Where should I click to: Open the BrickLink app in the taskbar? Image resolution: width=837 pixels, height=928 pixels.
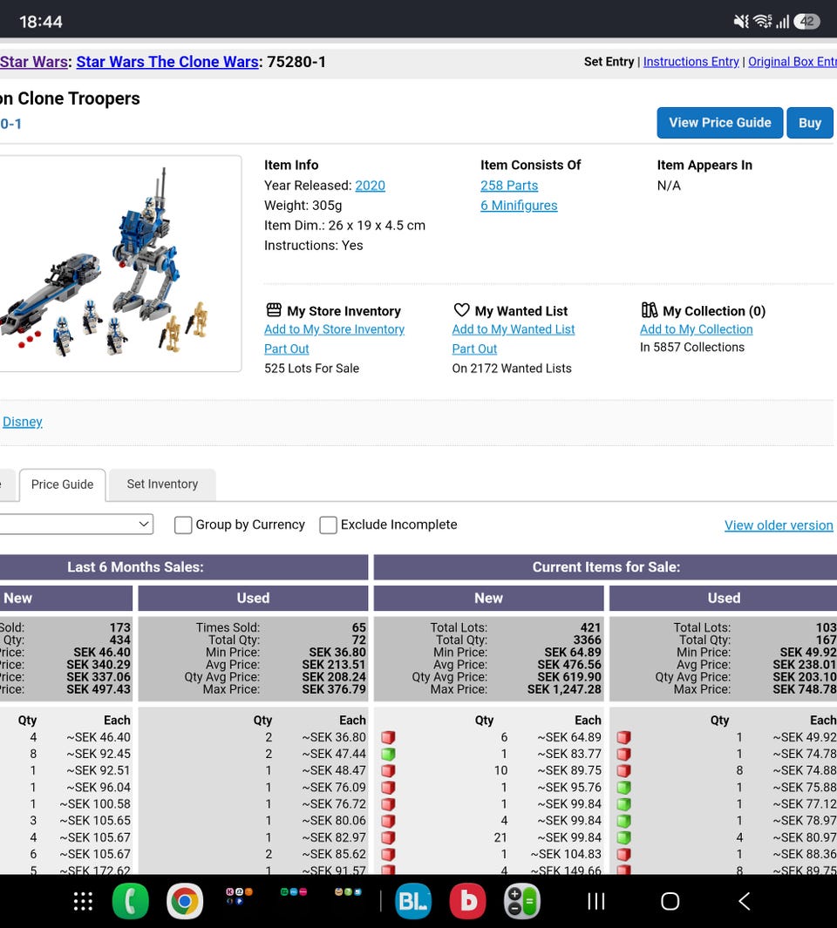413,901
